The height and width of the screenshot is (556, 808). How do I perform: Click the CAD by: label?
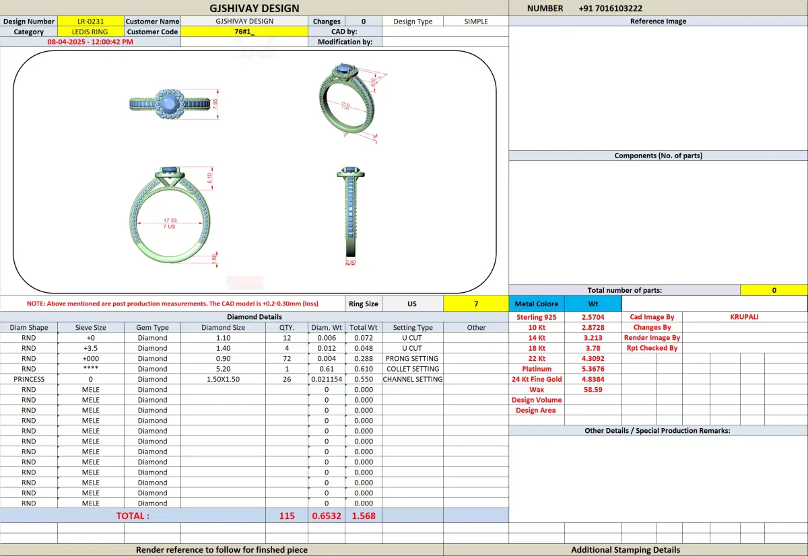(x=344, y=32)
